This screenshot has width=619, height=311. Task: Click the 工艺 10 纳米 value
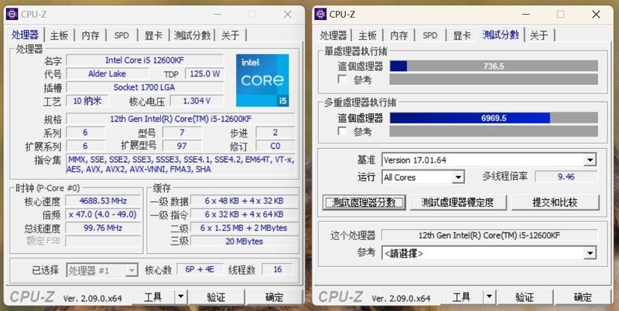tap(87, 101)
